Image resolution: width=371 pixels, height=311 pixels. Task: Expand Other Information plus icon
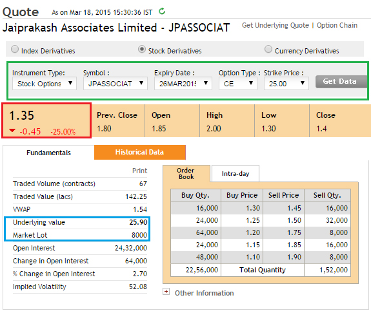[x=166, y=292]
